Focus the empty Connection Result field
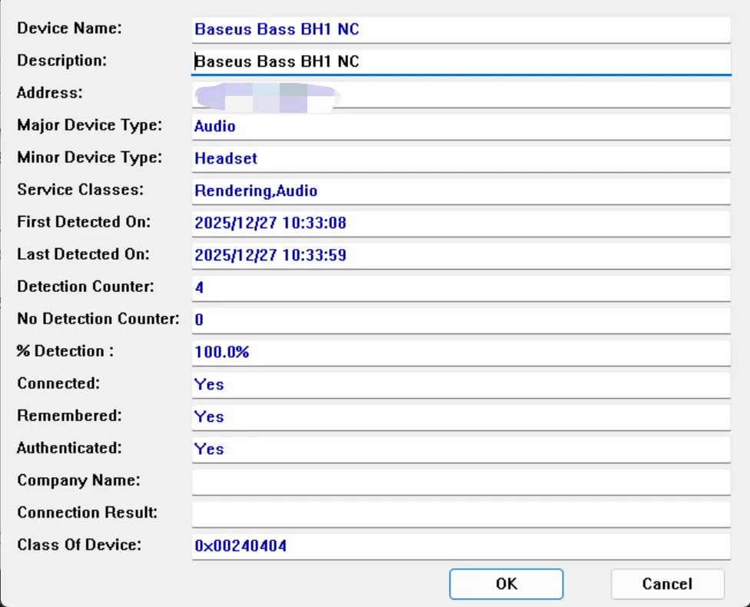This screenshot has height=607, width=750. pos(461,514)
